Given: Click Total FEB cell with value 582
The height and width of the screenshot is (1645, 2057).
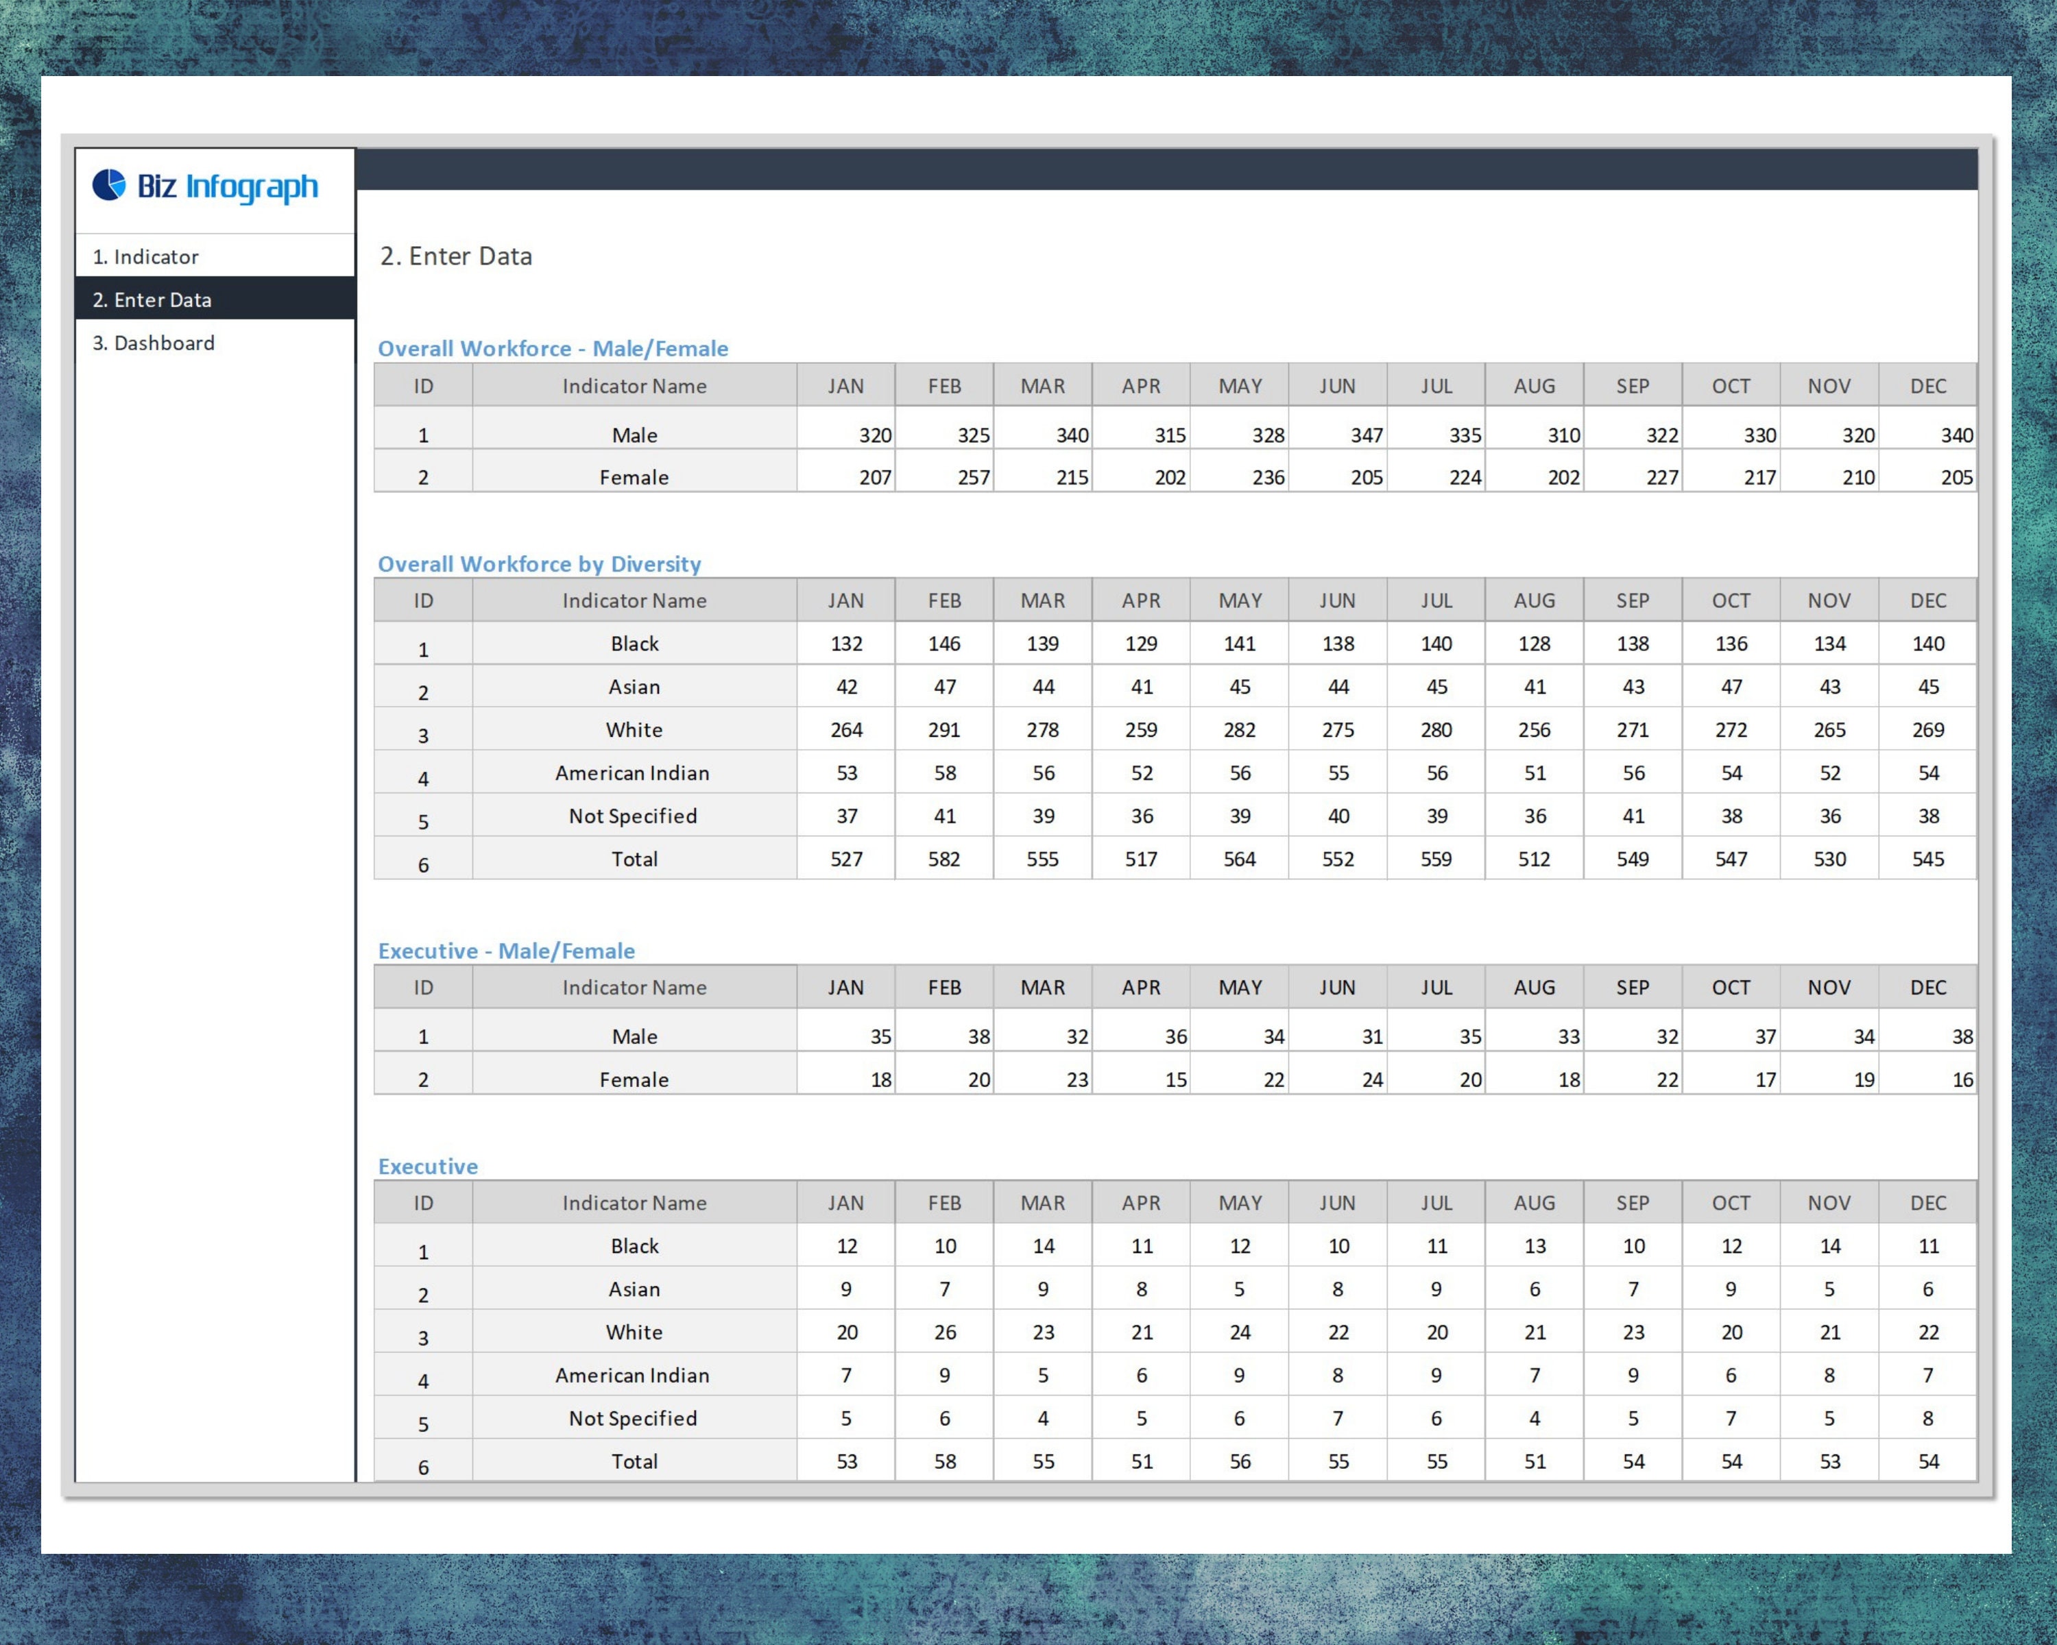Looking at the screenshot, I should [945, 860].
